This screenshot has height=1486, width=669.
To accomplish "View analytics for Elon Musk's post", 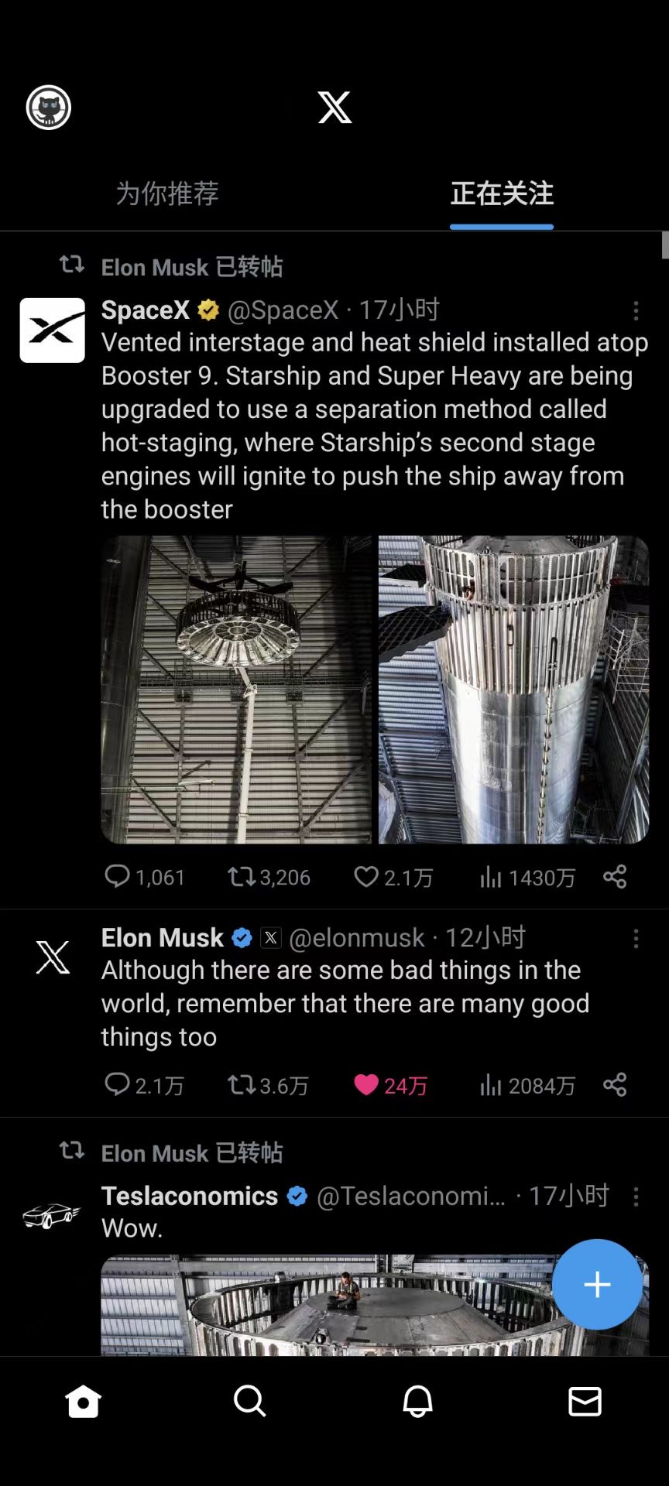I will (x=491, y=1085).
